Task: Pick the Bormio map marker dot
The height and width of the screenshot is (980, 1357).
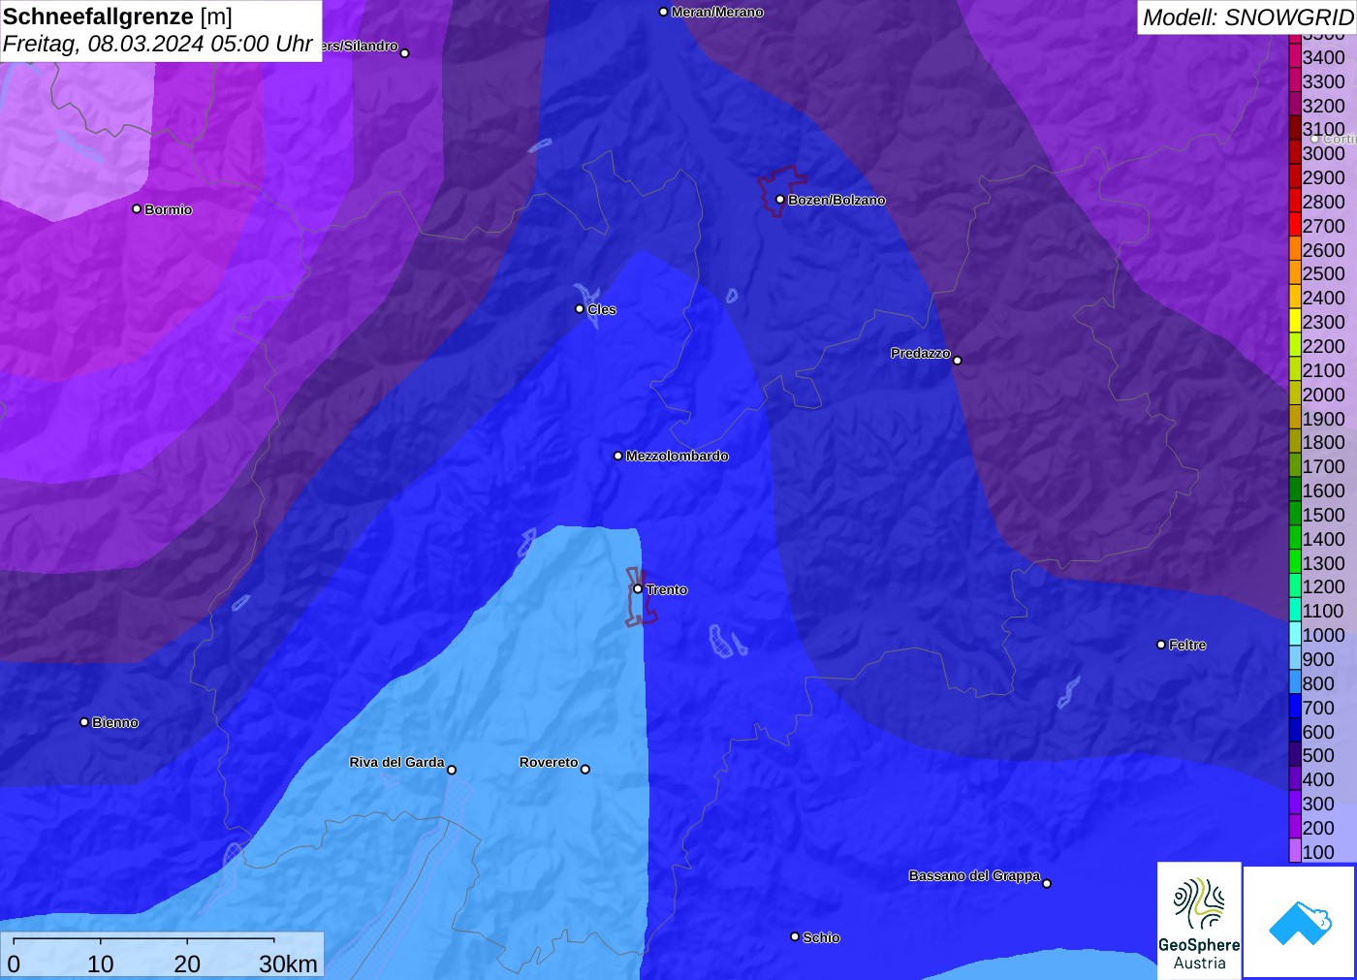Action: (137, 208)
